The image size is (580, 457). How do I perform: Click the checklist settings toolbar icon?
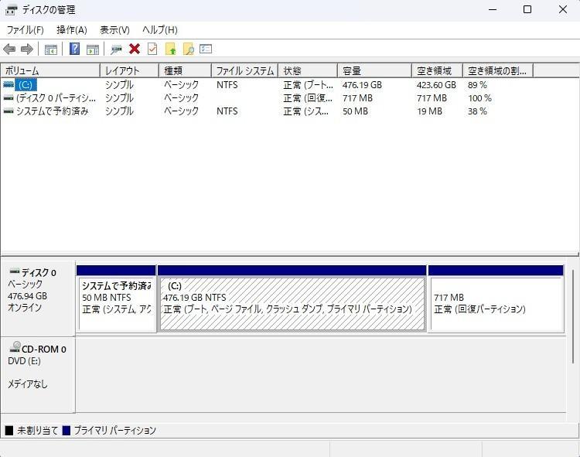coord(206,49)
